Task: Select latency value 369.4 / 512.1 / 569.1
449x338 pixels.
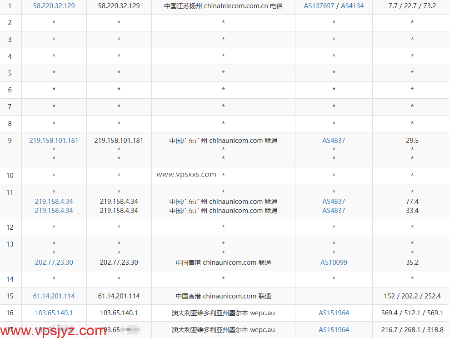Action: tap(412, 313)
